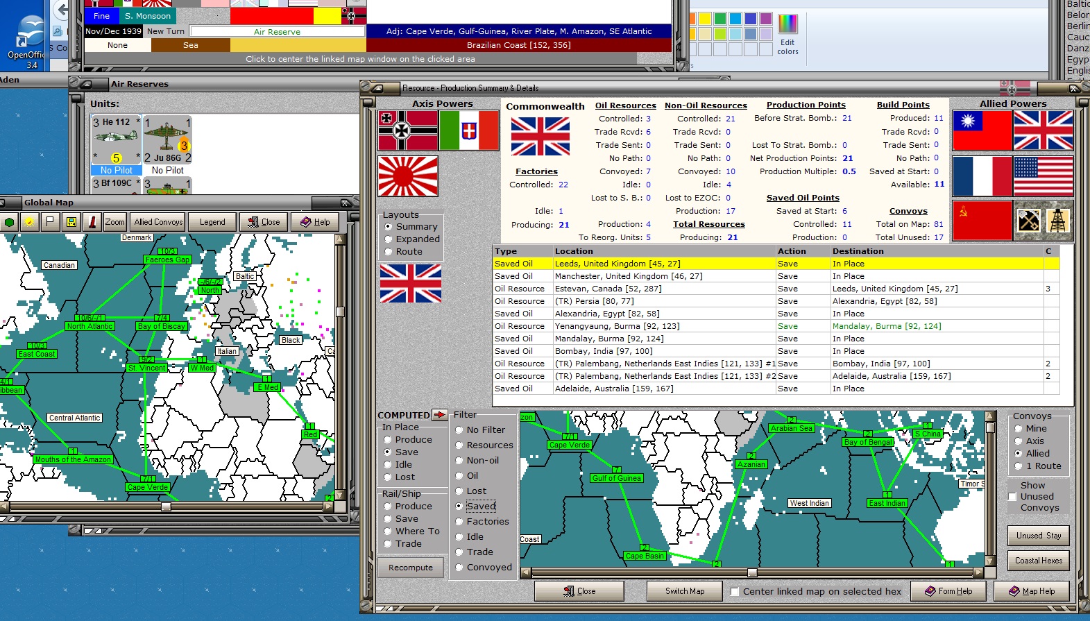Image resolution: width=1090 pixels, height=621 pixels.
Task: Choose the Oil filter radio button
Action: coord(459,476)
